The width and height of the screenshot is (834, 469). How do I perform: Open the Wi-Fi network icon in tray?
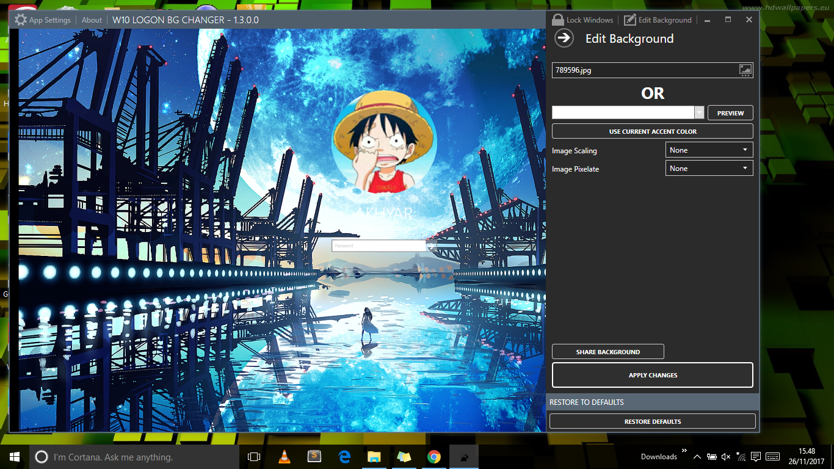click(741, 457)
